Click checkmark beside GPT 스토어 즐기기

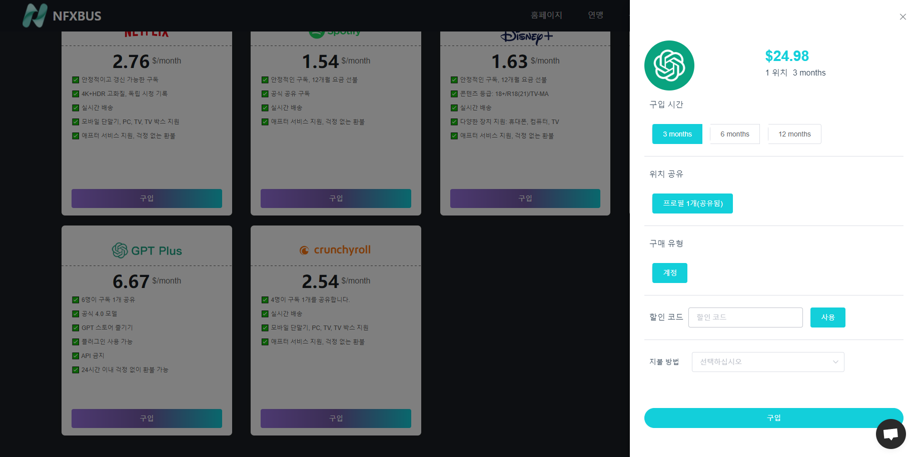[76, 328]
